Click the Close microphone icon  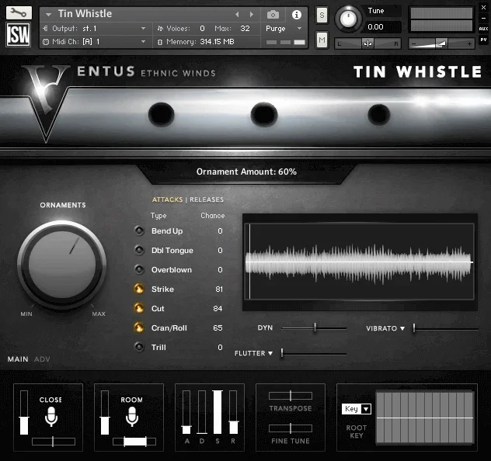[51, 416]
